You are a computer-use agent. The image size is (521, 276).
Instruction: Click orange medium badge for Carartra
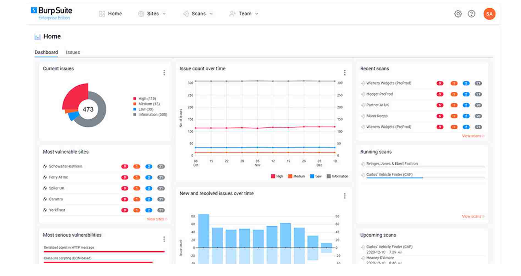pos(137,199)
